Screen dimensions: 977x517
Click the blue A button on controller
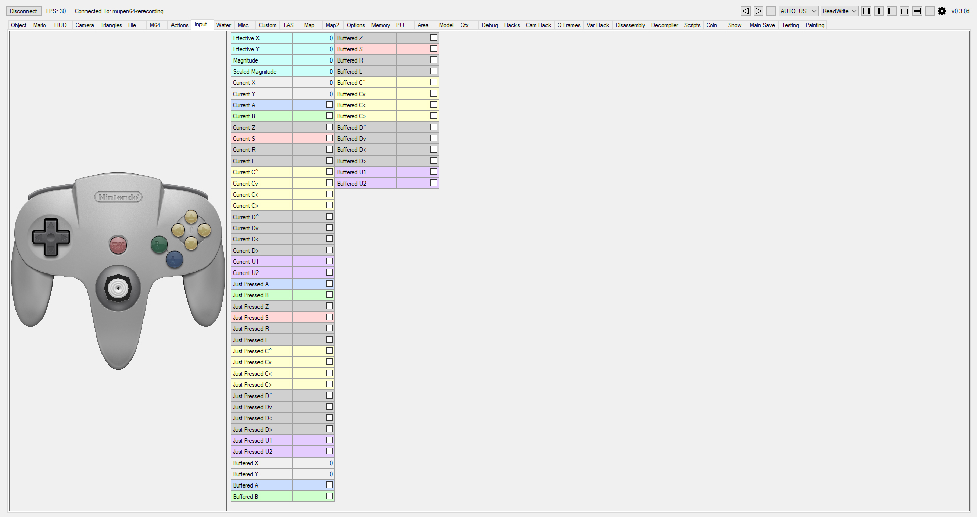[x=175, y=260]
